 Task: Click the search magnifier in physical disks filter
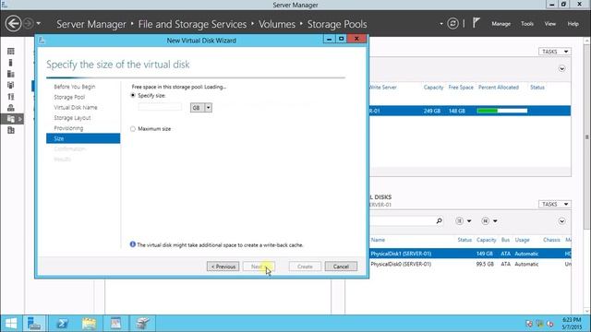click(x=440, y=221)
